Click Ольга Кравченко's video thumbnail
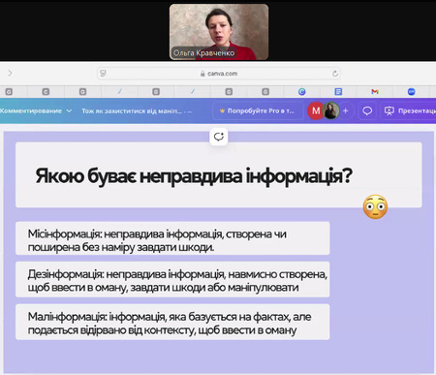Viewport: 436px width, 375px height. tap(219, 32)
